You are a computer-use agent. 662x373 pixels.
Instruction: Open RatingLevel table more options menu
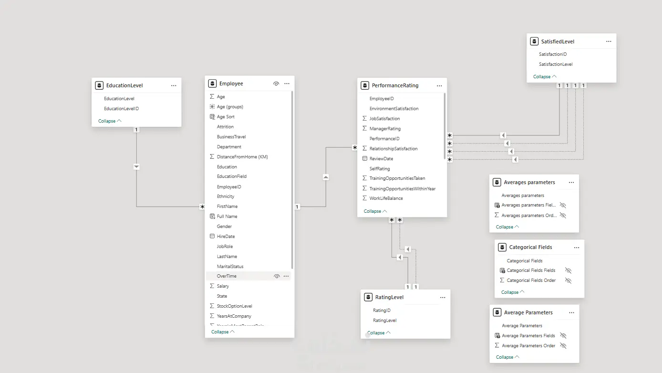(443, 297)
